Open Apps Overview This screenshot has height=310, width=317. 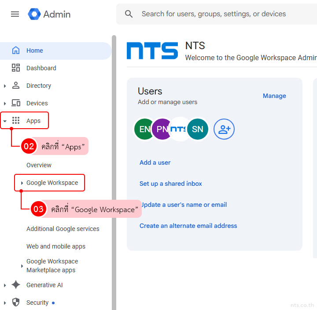click(39, 165)
